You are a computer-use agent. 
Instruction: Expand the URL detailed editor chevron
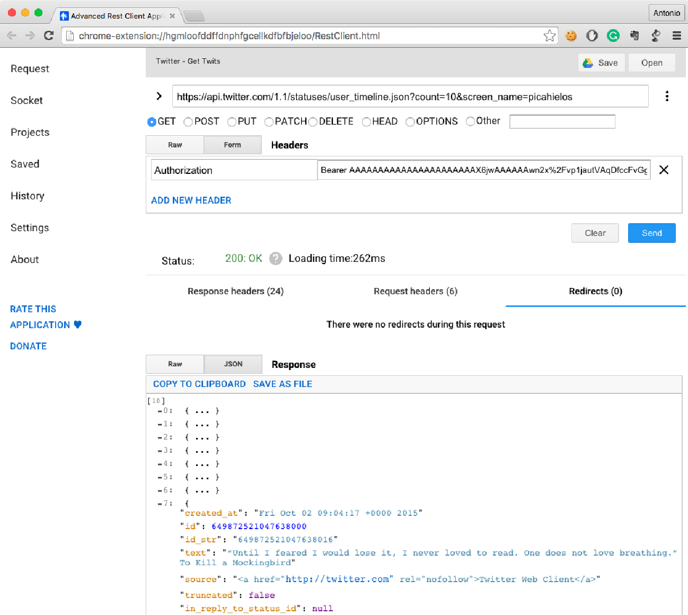point(159,96)
